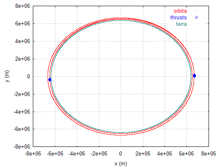
Task: Click x-axis tick label '2e+06'
Action: pos(143,153)
